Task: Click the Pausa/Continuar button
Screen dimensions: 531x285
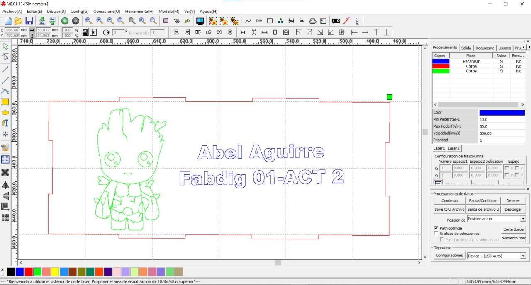Action: tap(483, 200)
